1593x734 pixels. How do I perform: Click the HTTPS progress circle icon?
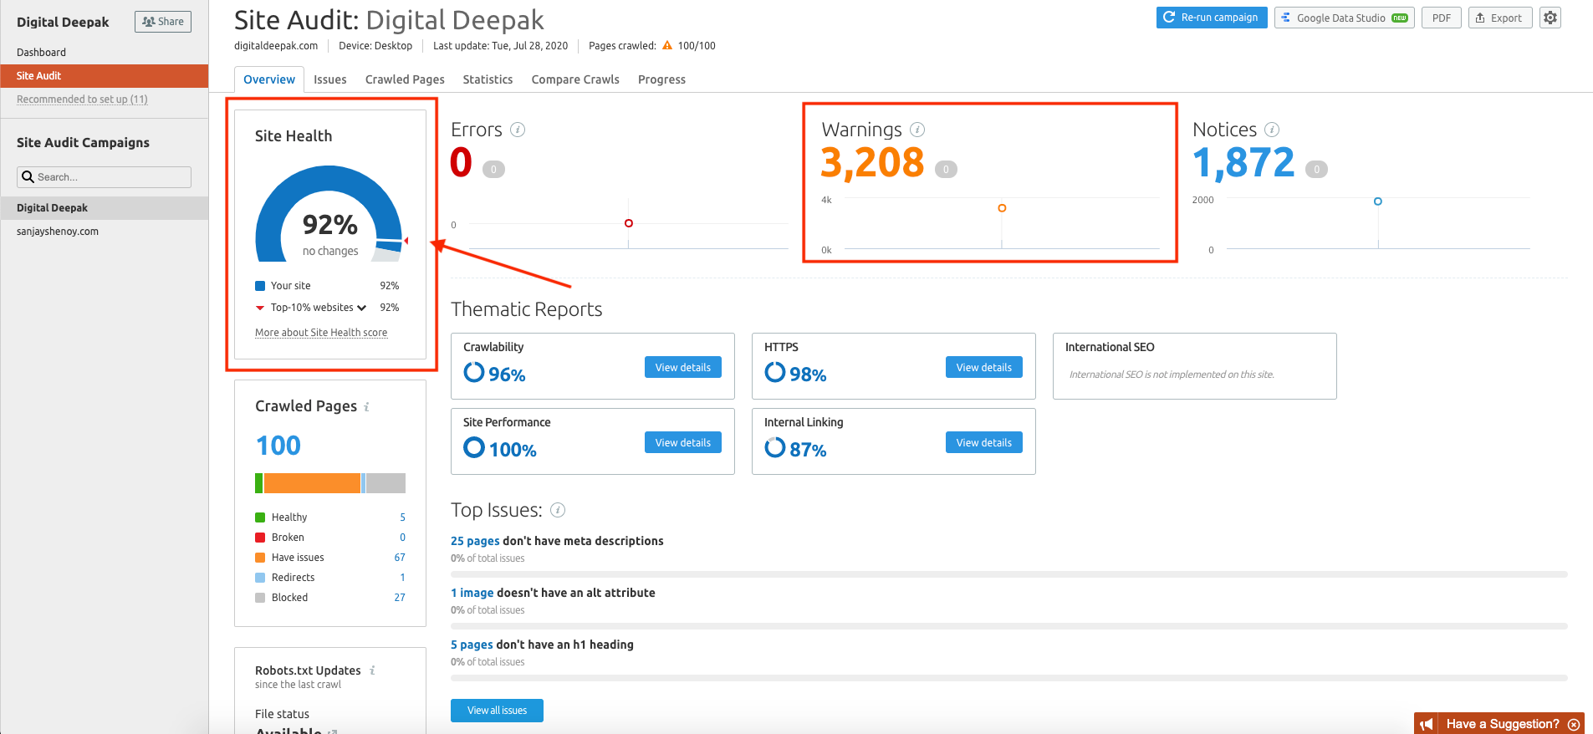(775, 372)
